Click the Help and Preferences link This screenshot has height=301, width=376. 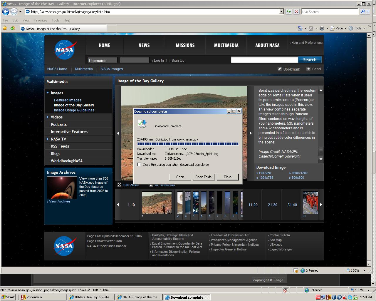pos(307,43)
